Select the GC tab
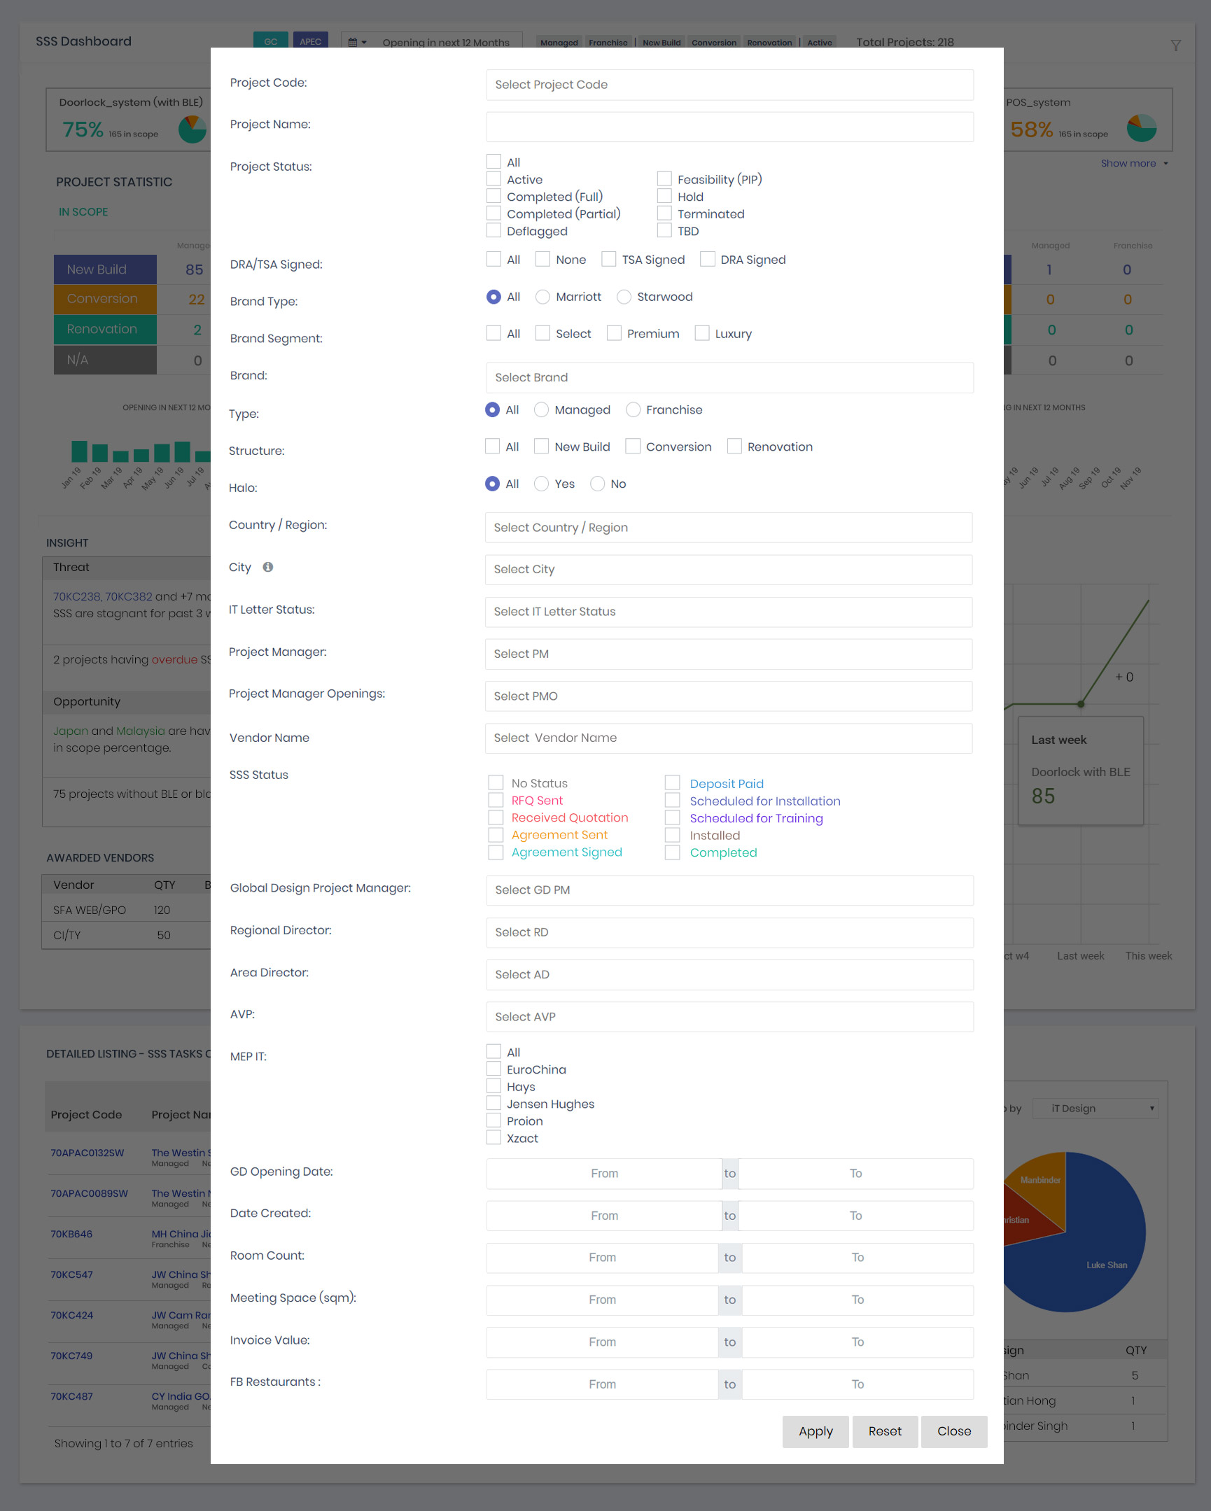Image resolution: width=1211 pixels, height=1511 pixels. 270,41
